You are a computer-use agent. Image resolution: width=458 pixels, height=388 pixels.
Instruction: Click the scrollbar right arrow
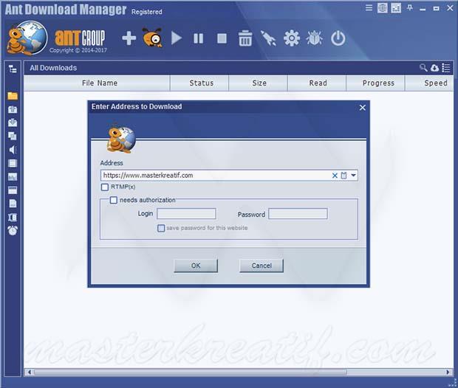448,372
